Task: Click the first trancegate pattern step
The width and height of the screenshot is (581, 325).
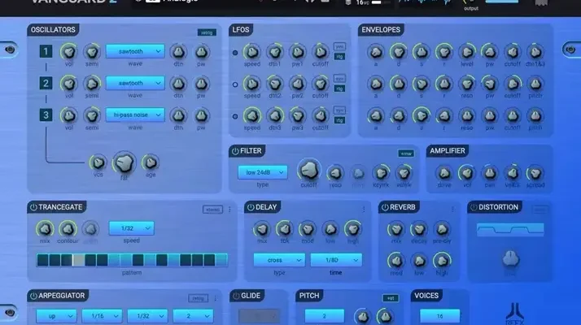Action: [x=41, y=260]
